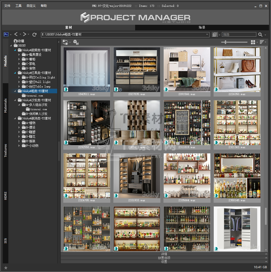Go forward with the right arrow button

[25, 34]
